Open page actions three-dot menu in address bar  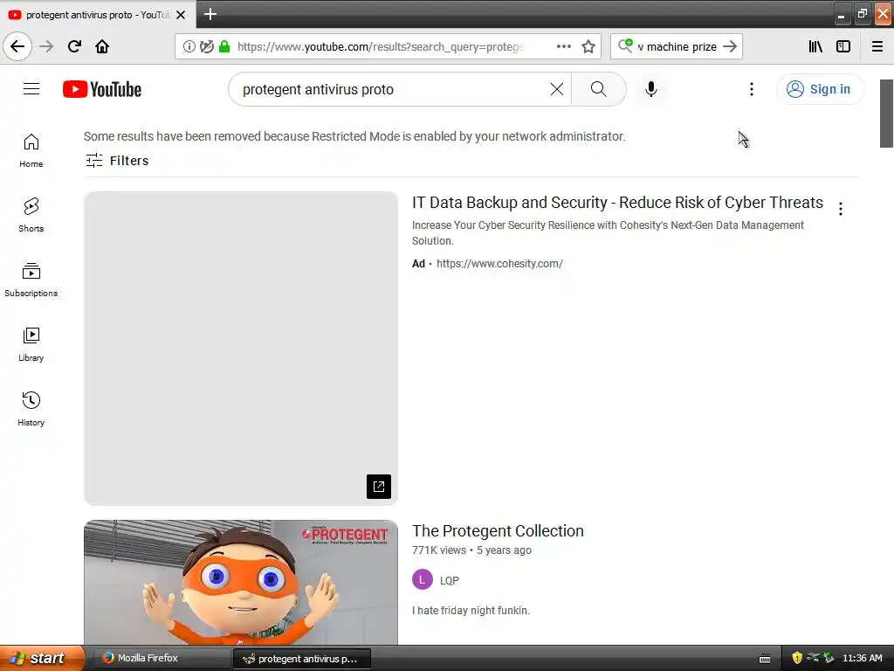tap(563, 46)
